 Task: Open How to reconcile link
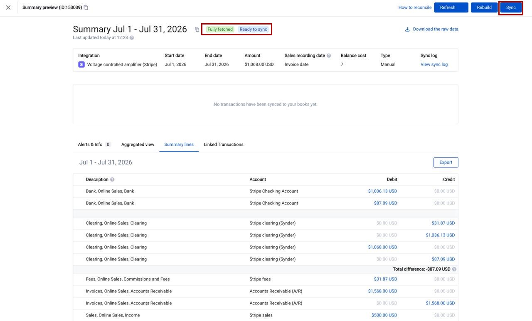pos(415,7)
